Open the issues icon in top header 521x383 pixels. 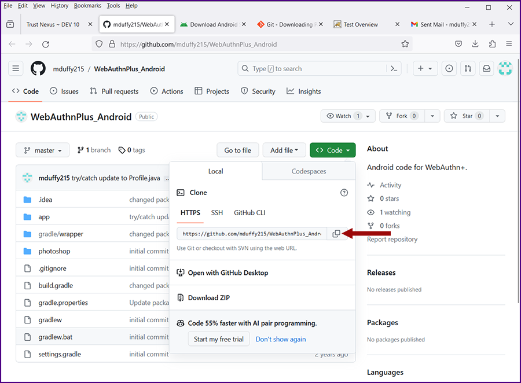click(449, 68)
